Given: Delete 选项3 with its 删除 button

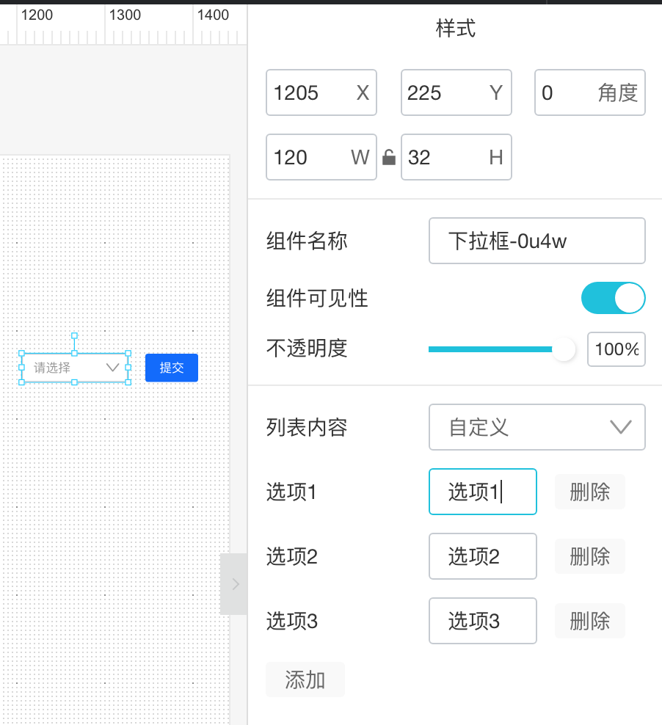Looking at the screenshot, I should (589, 621).
